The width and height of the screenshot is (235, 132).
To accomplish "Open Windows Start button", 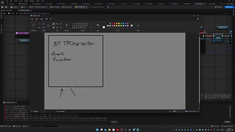I will (x=97, y=130).
